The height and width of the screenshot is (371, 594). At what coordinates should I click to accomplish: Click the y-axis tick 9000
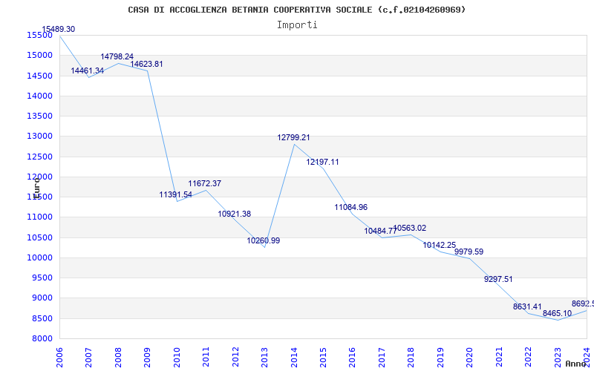pyautogui.click(x=42, y=298)
